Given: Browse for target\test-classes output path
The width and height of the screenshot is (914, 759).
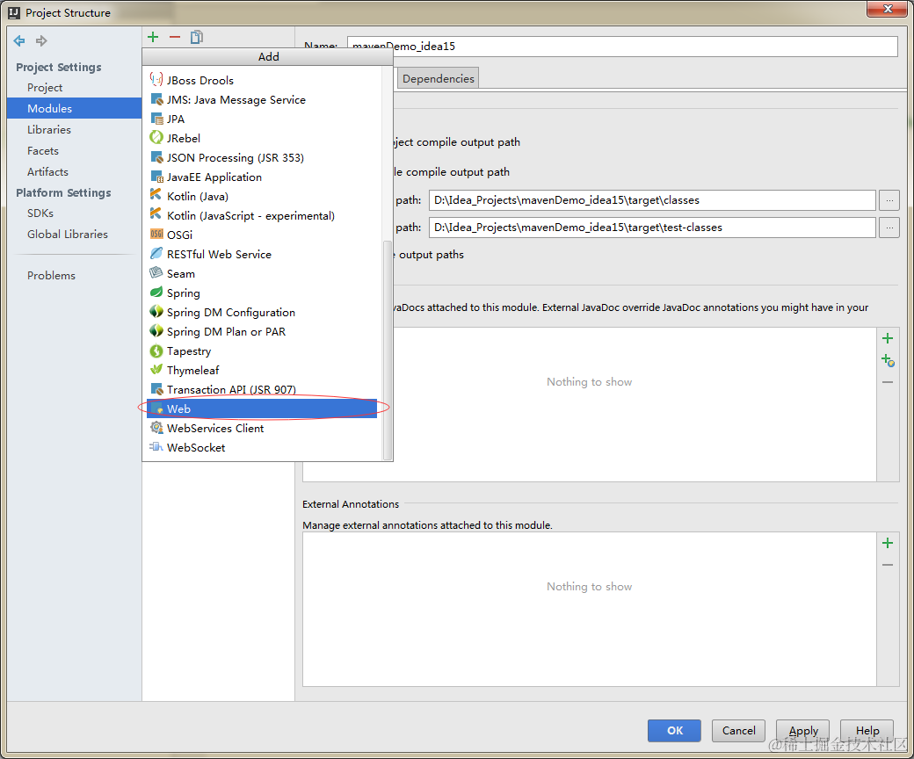Looking at the screenshot, I should coord(889,228).
